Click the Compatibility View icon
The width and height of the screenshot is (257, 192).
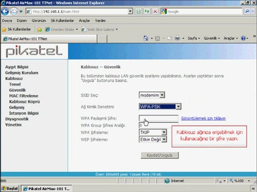(x=138, y=11)
